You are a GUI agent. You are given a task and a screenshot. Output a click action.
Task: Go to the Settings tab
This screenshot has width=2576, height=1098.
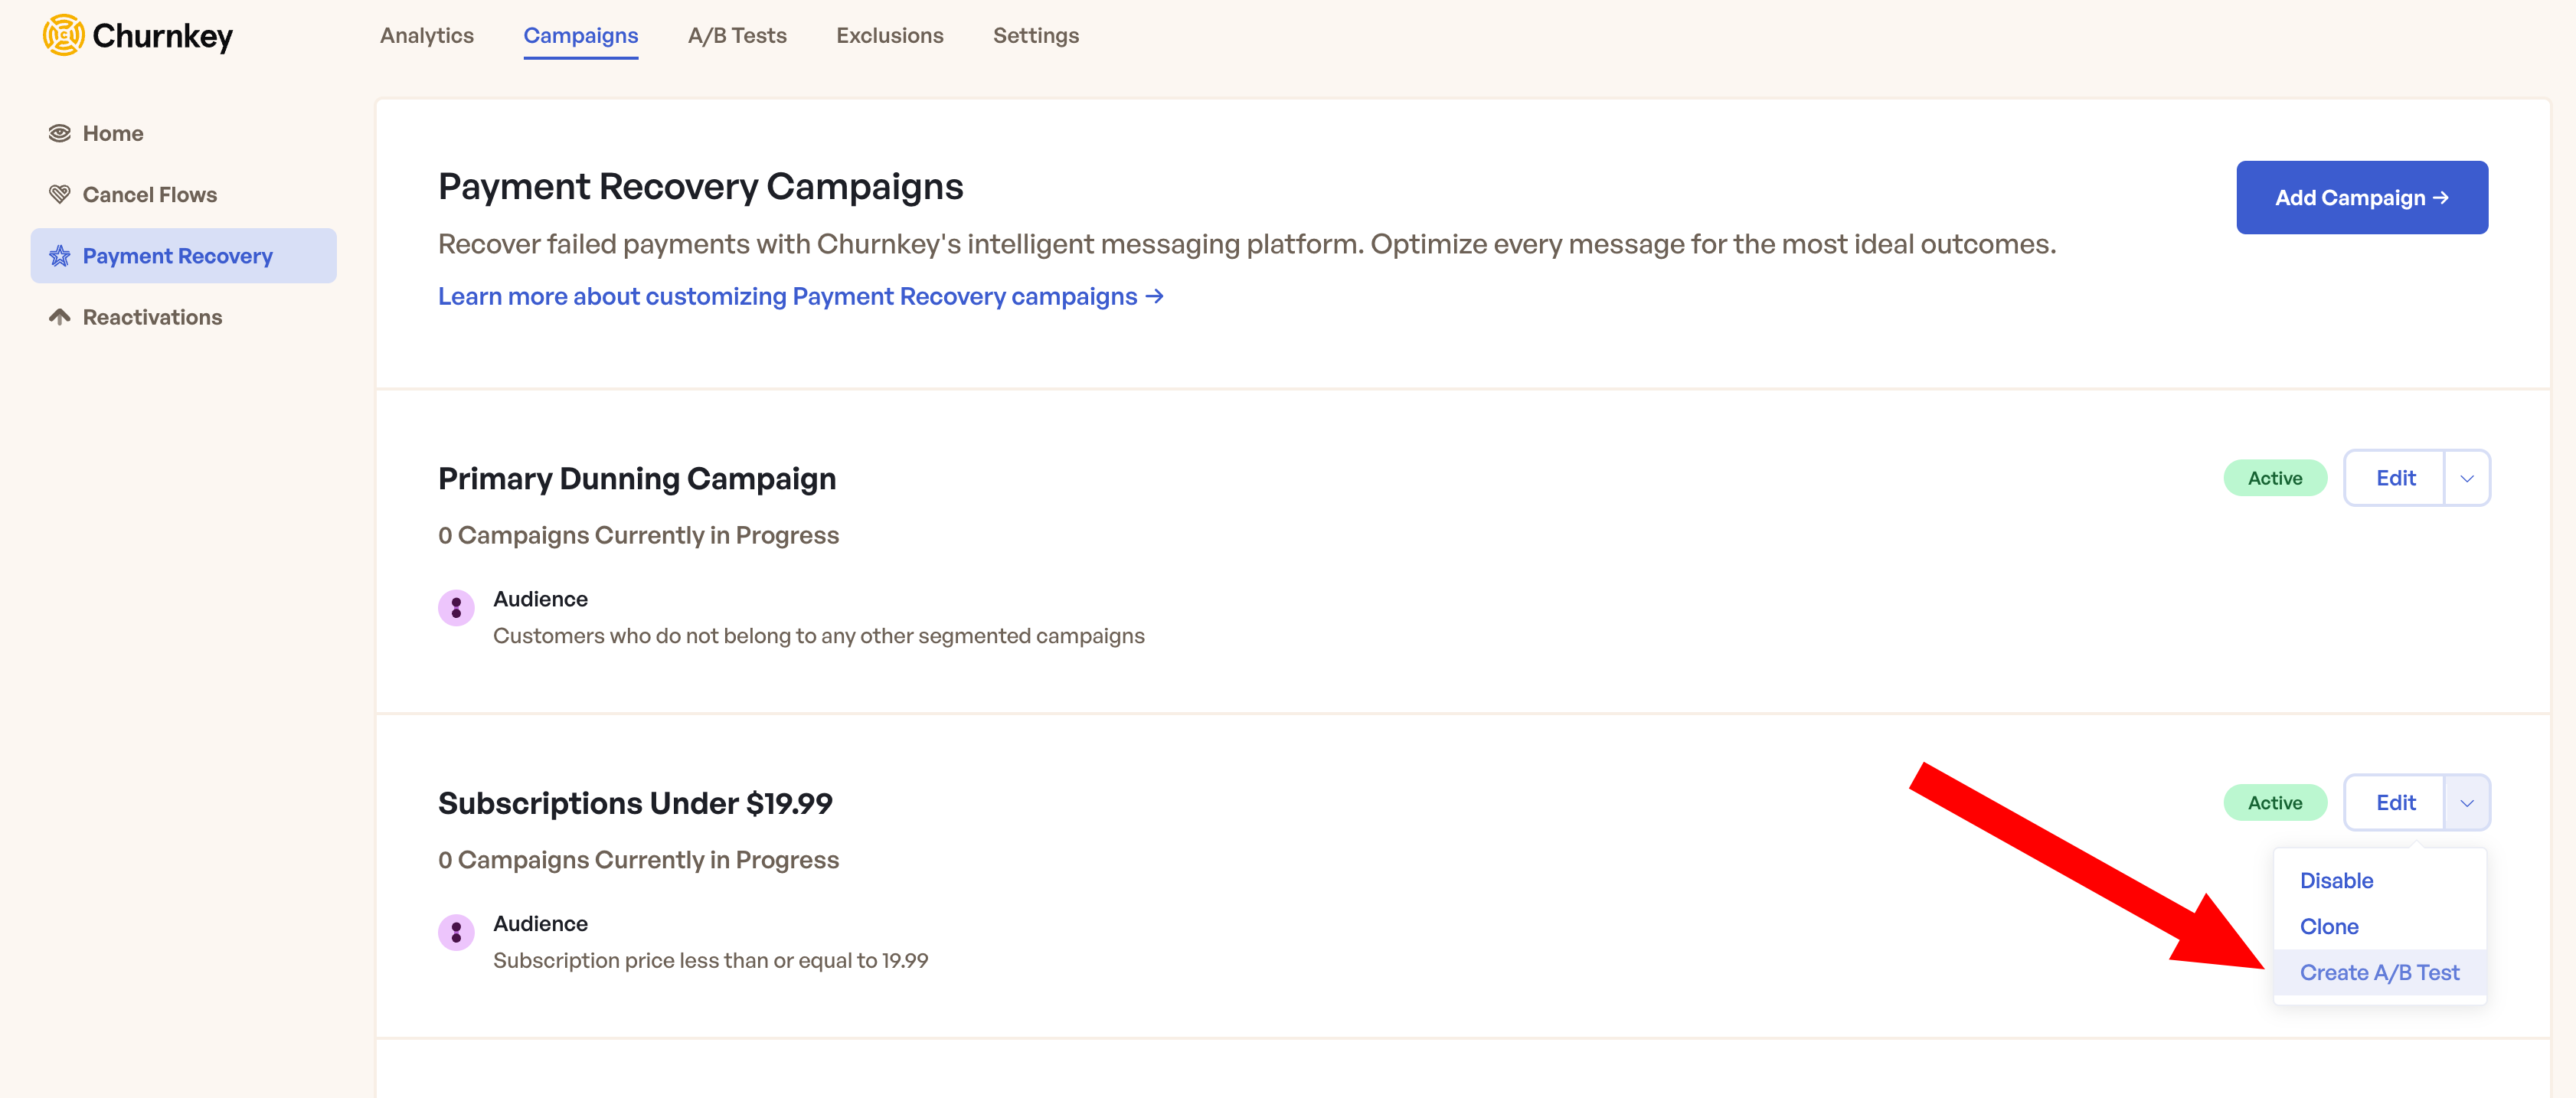1035,36
